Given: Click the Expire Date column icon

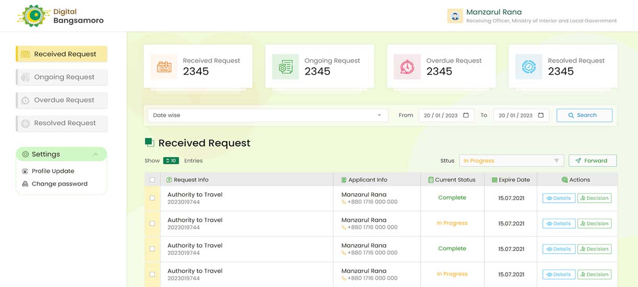Looking at the screenshot, I should point(494,180).
